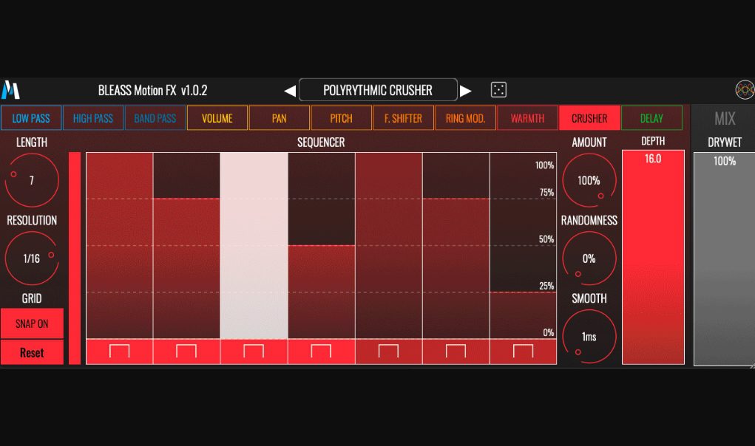Click the DEPTH slider showing 16.0
The height and width of the screenshot is (446, 755).
653,257
